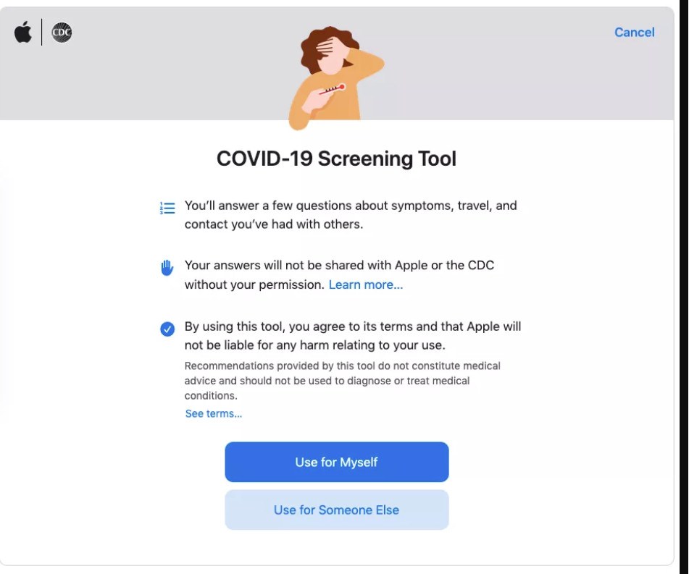Open the See terms link
The width and height of the screenshot is (689, 574).
[x=214, y=414]
